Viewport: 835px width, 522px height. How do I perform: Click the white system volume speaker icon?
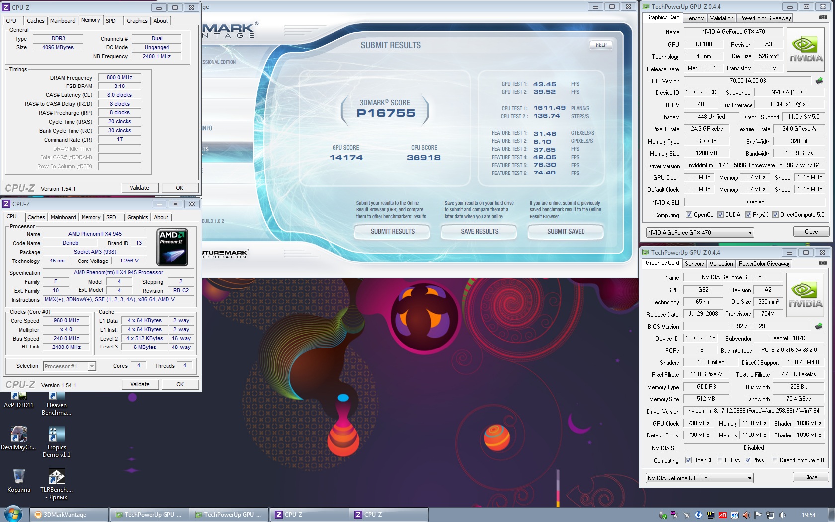pyautogui.click(x=782, y=515)
